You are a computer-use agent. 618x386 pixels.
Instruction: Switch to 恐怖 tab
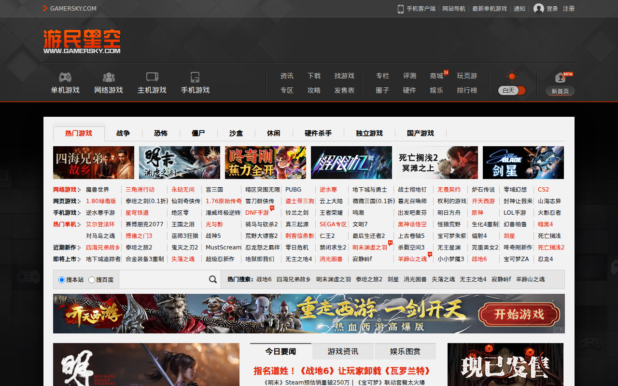(161, 133)
